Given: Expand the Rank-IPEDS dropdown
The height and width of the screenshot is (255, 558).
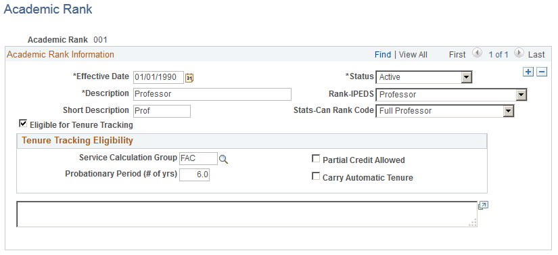Looking at the screenshot, I should click(x=451, y=95).
